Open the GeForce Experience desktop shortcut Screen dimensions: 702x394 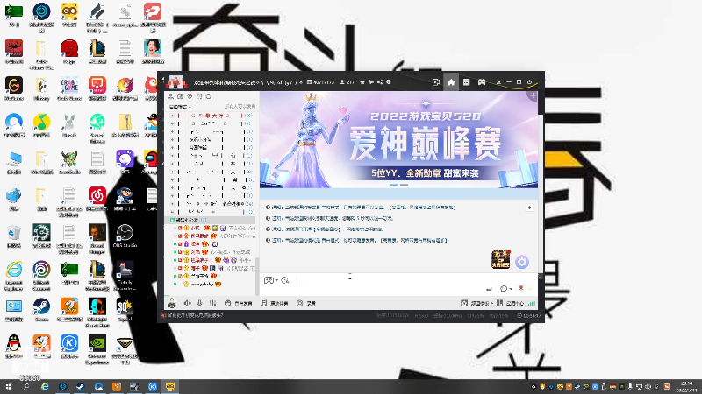pos(97,349)
